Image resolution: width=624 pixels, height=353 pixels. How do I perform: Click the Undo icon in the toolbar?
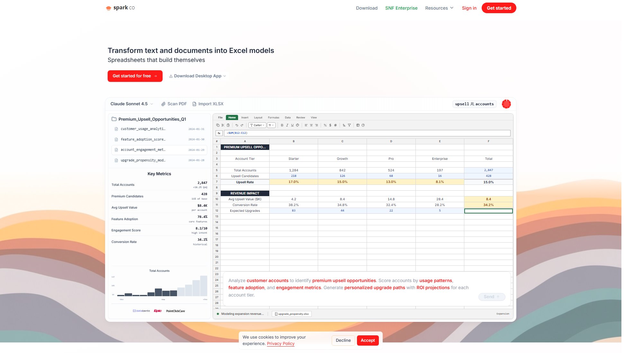point(237,125)
